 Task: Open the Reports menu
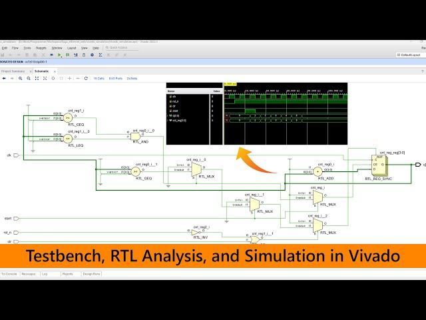[x=41, y=48]
